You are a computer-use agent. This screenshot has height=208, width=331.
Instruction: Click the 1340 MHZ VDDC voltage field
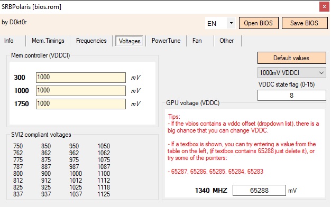(259, 190)
